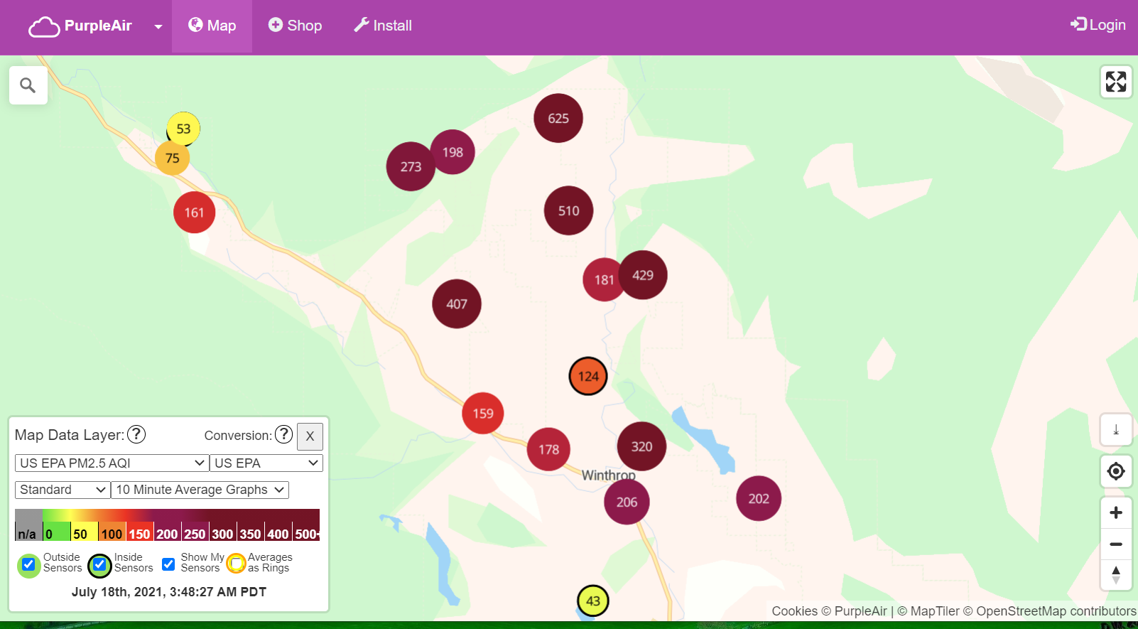Uncheck the Inside Sensors checkbox
Viewport: 1138px width, 629px height.
[99, 565]
